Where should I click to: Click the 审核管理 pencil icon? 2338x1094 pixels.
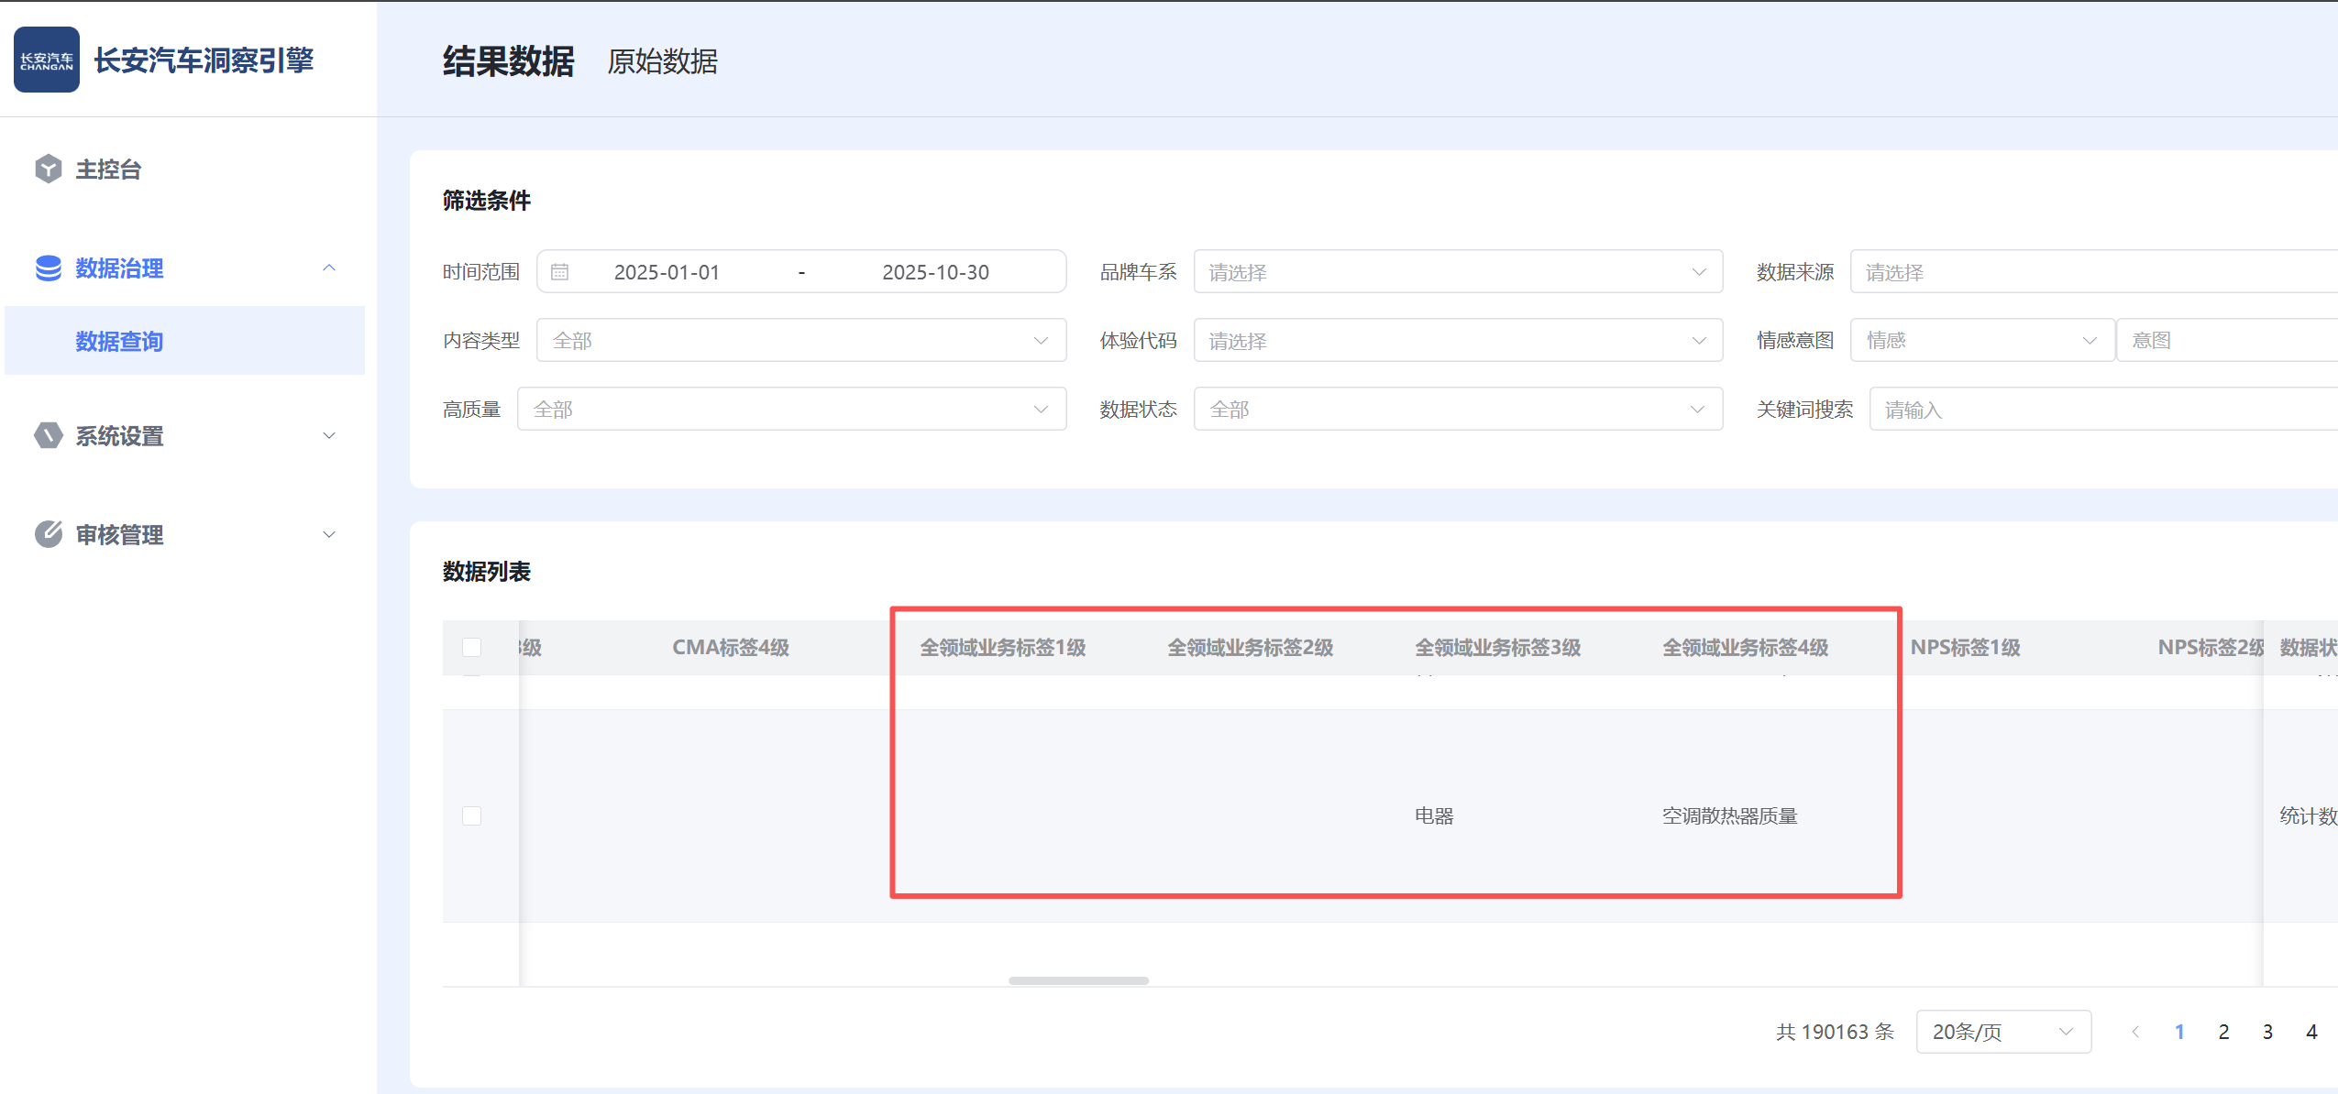tap(48, 534)
